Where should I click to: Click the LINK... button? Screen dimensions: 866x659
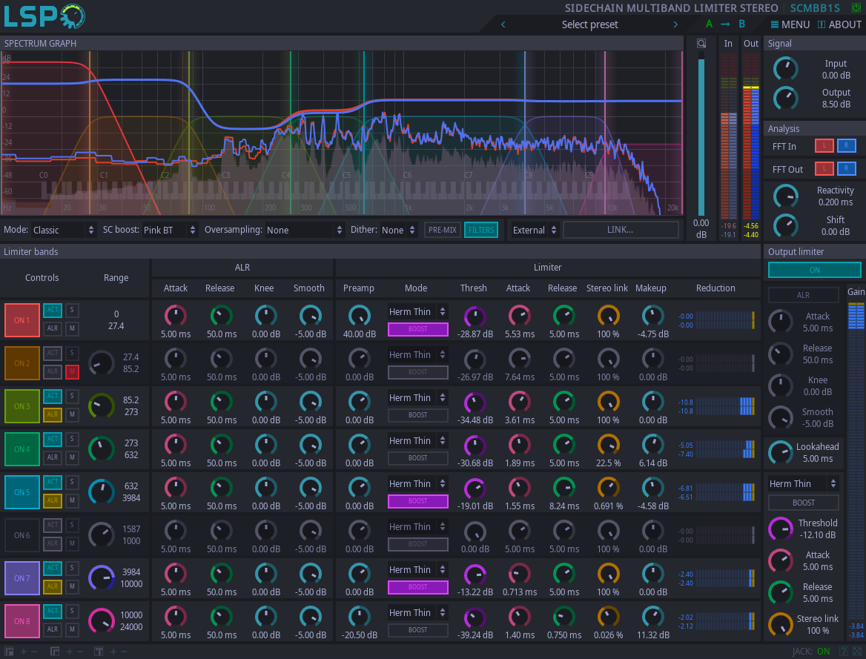pyautogui.click(x=621, y=230)
